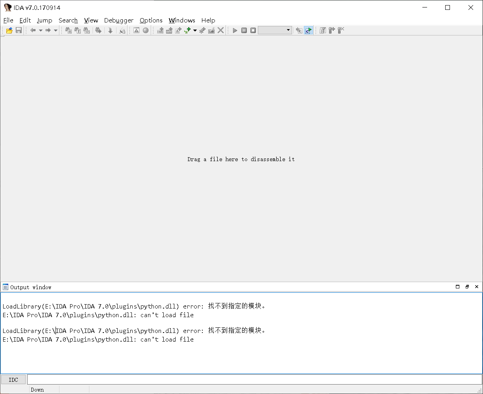Image resolution: width=483 pixels, height=394 pixels.
Task: Open the Help menu
Action: (208, 20)
